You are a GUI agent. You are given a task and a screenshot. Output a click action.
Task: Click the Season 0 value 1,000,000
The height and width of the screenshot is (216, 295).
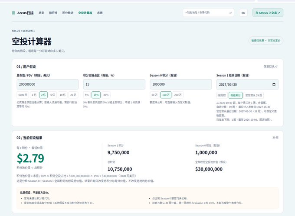click(x=206, y=152)
